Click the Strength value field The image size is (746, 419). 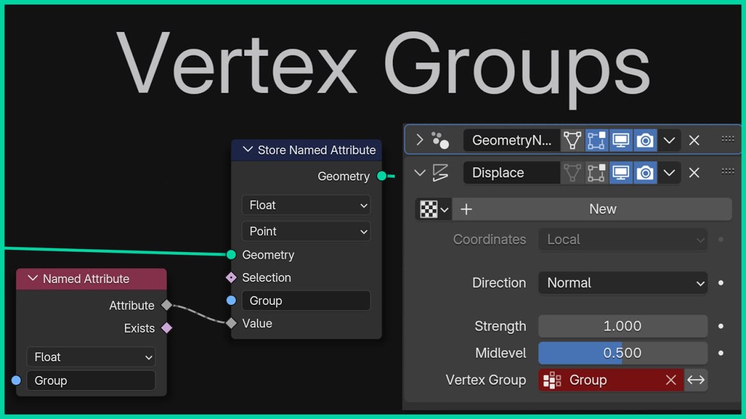[x=623, y=326]
